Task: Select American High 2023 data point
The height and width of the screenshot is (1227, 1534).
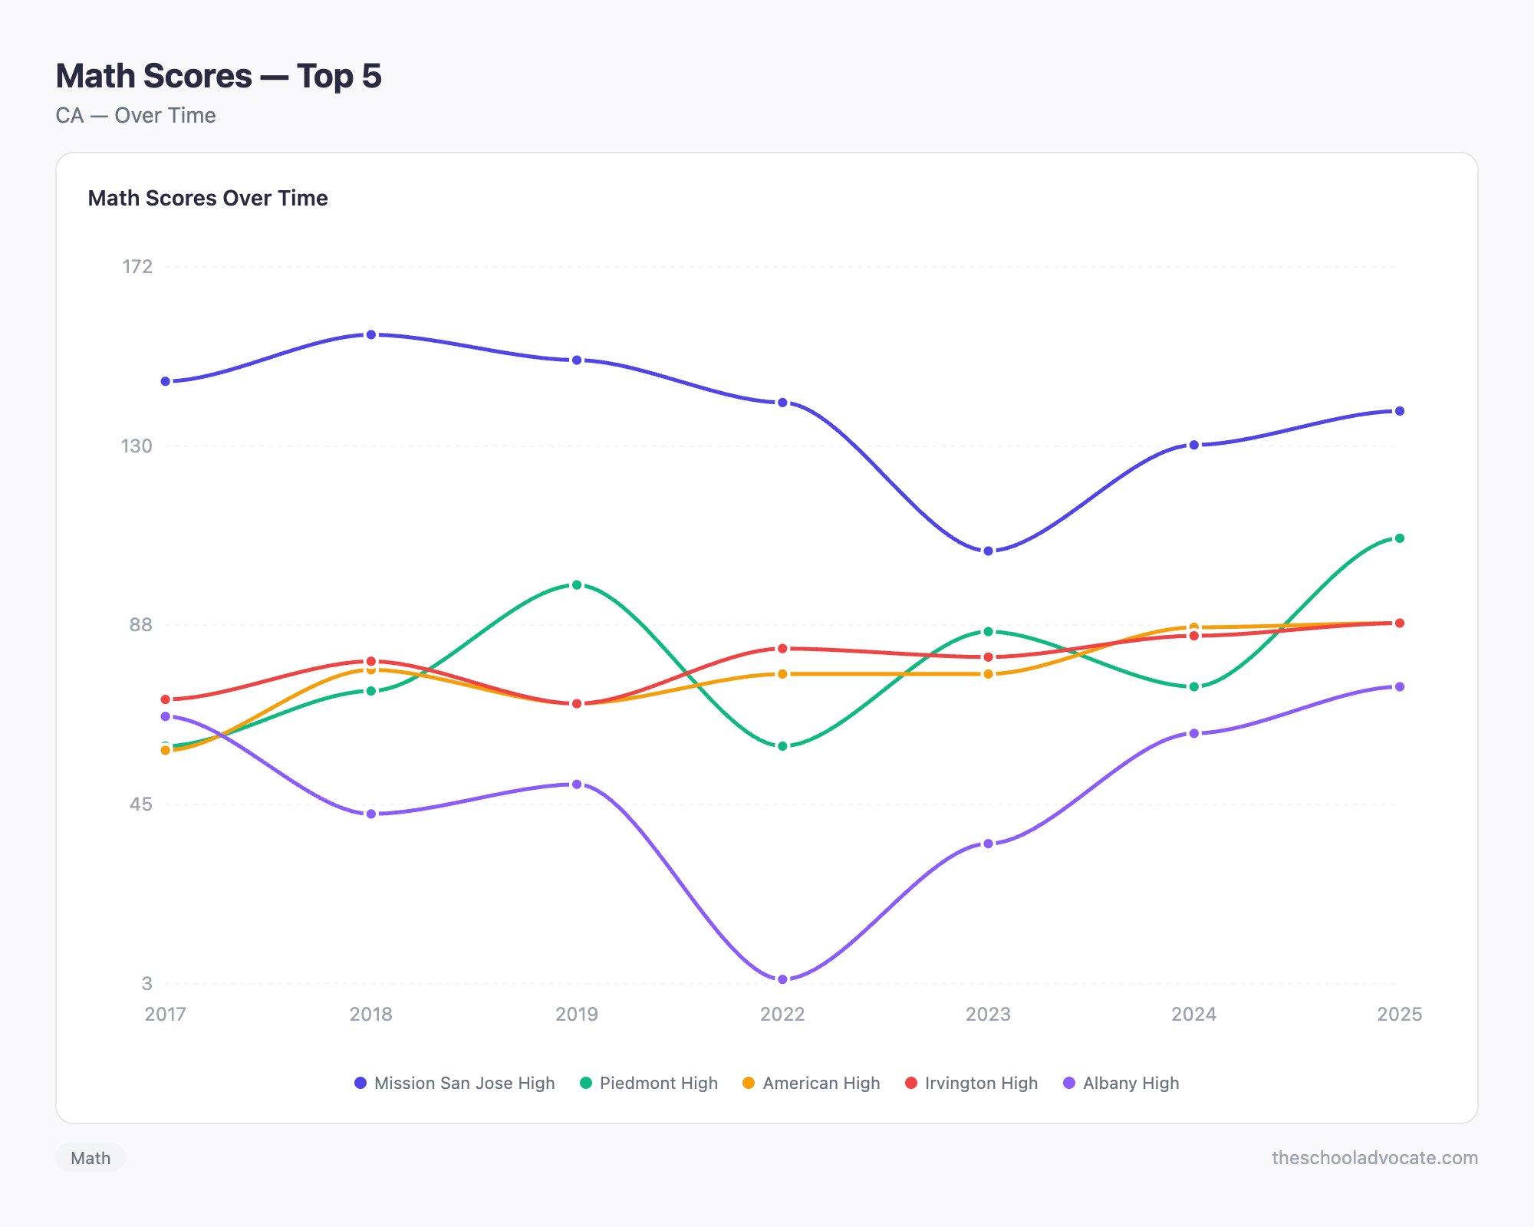Action: 988,674
